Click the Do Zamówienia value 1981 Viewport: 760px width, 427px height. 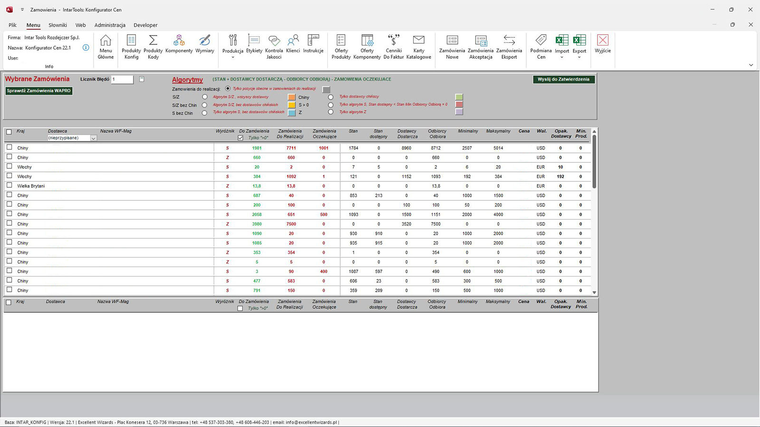click(257, 148)
